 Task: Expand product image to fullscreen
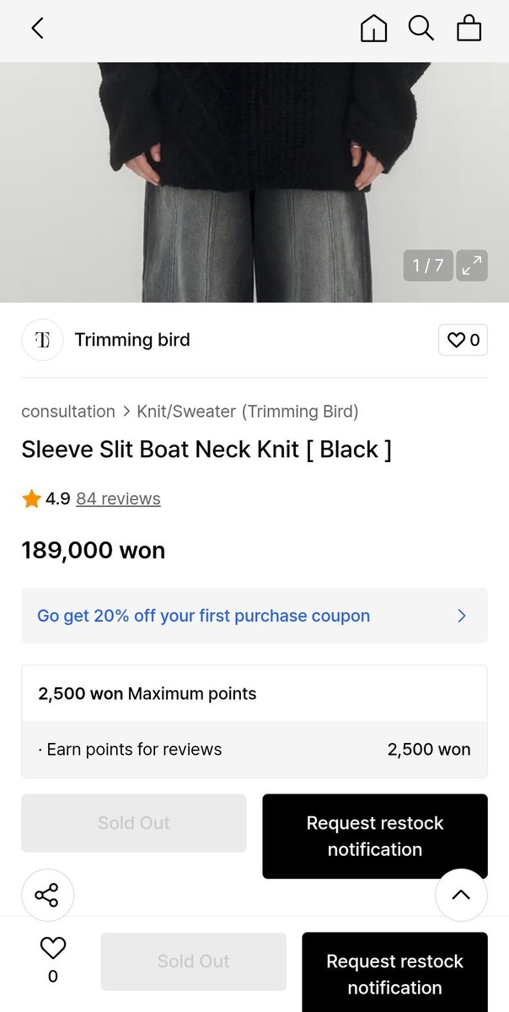pos(472,266)
